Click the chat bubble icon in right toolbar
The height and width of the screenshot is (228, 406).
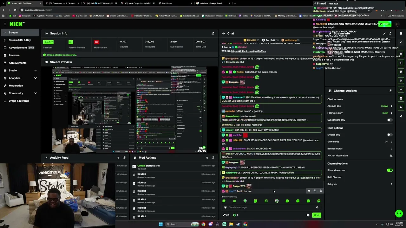[x=401, y=80]
